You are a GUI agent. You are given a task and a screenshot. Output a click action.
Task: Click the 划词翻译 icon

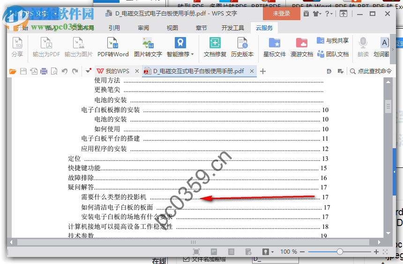(x=381, y=46)
